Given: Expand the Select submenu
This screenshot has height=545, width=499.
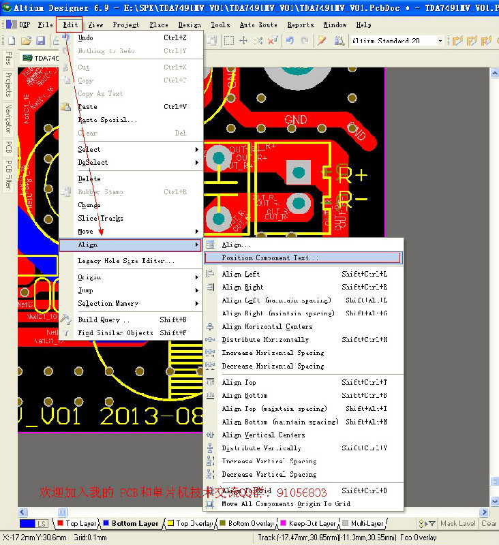Looking at the screenshot, I should pyautogui.click(x=131, y=149).
